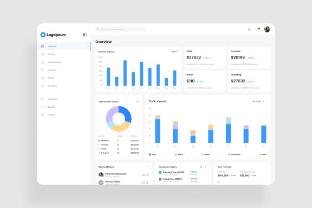Toggle the light-blue legend swatch in Traffic channel
The width and height of the screenshot is (312, 208).
point(203,154)
